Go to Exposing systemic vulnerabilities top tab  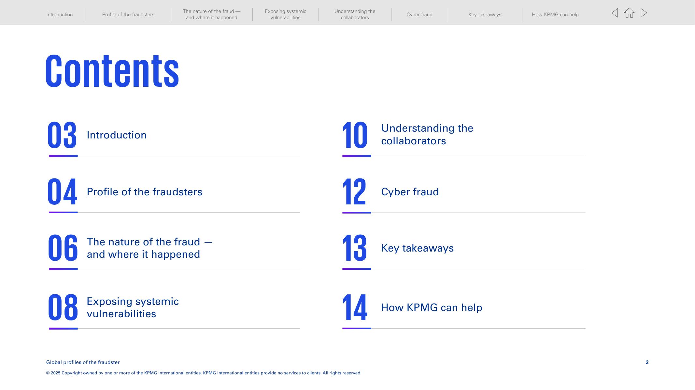pyautogui.click(x=285, y=15)
